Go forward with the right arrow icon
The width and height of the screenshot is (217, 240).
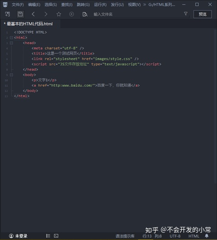coord(46,14)
